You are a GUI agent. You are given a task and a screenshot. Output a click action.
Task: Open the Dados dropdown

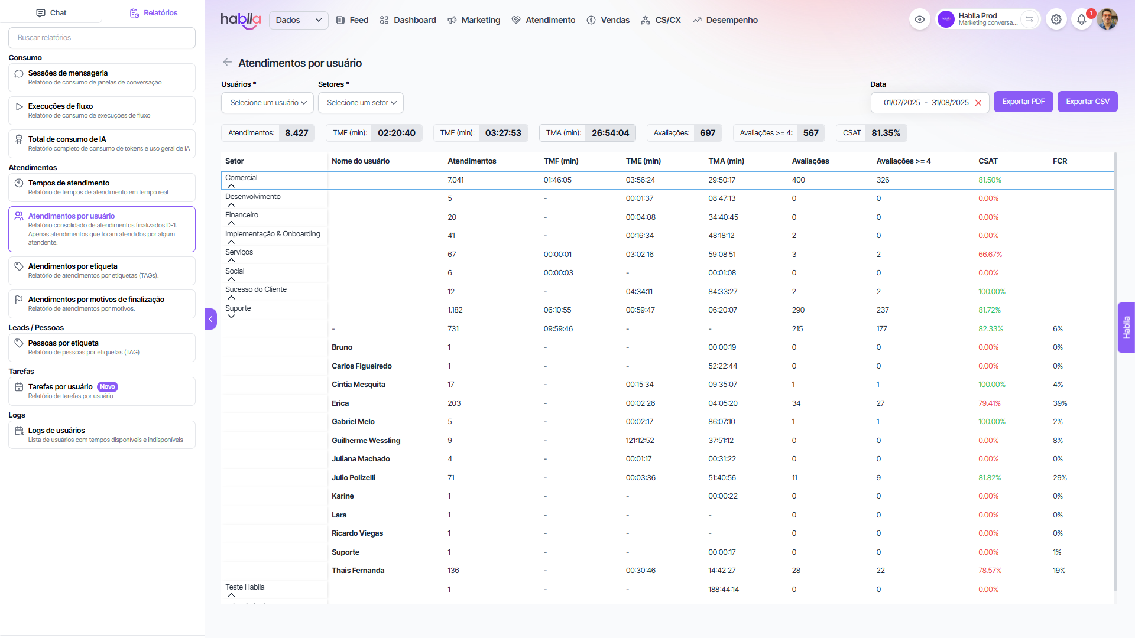[x=299, y=20]
